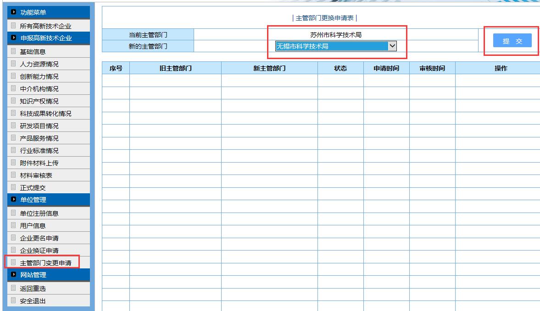Click the 状态 column header
This screenshot has width=540, height=311.
(x=340, y=68)
